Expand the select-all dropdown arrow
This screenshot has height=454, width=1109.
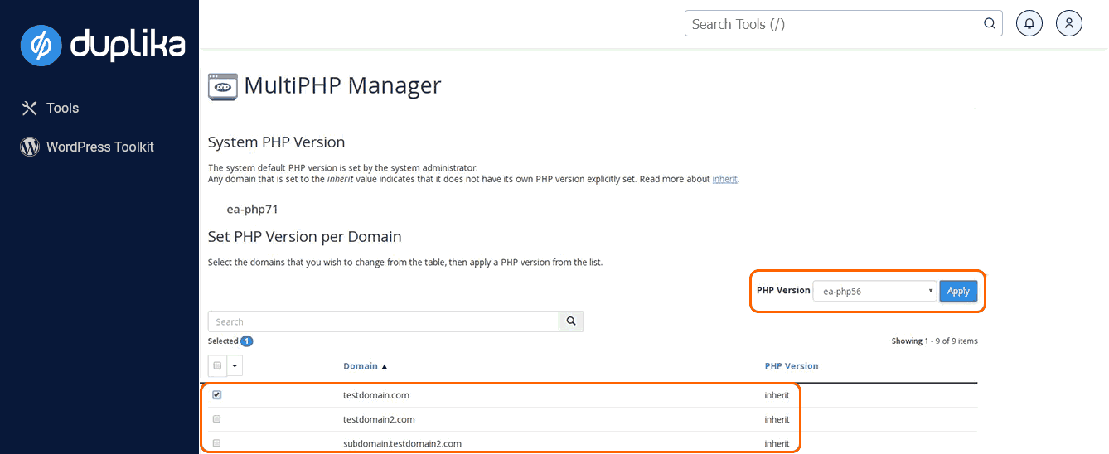click(x=235, y=365)
